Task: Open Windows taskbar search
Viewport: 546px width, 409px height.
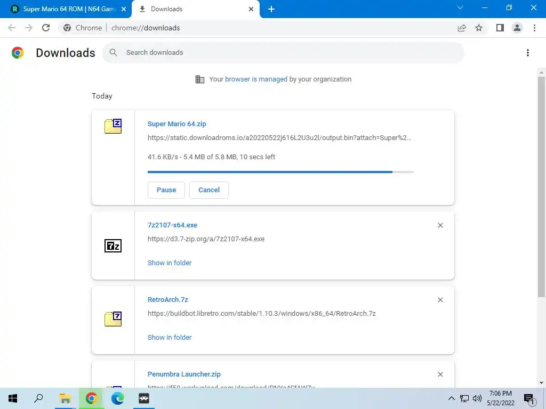Action: (x=38, y=398)
